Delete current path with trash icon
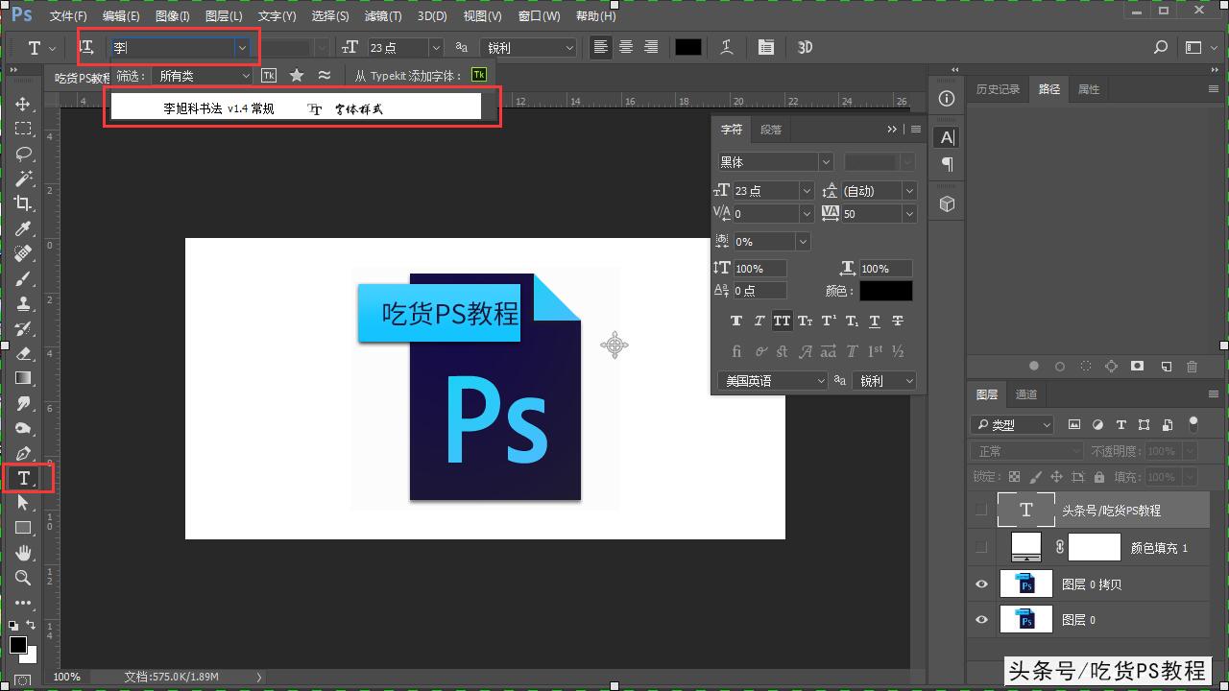1229x691 pixels. (x=1192, y=366)
